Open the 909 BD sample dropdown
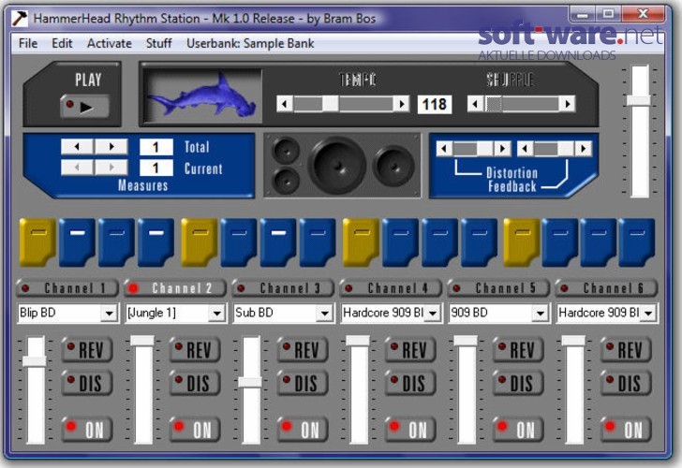Screen dimensions: 682x468 (x=541, y=313)
